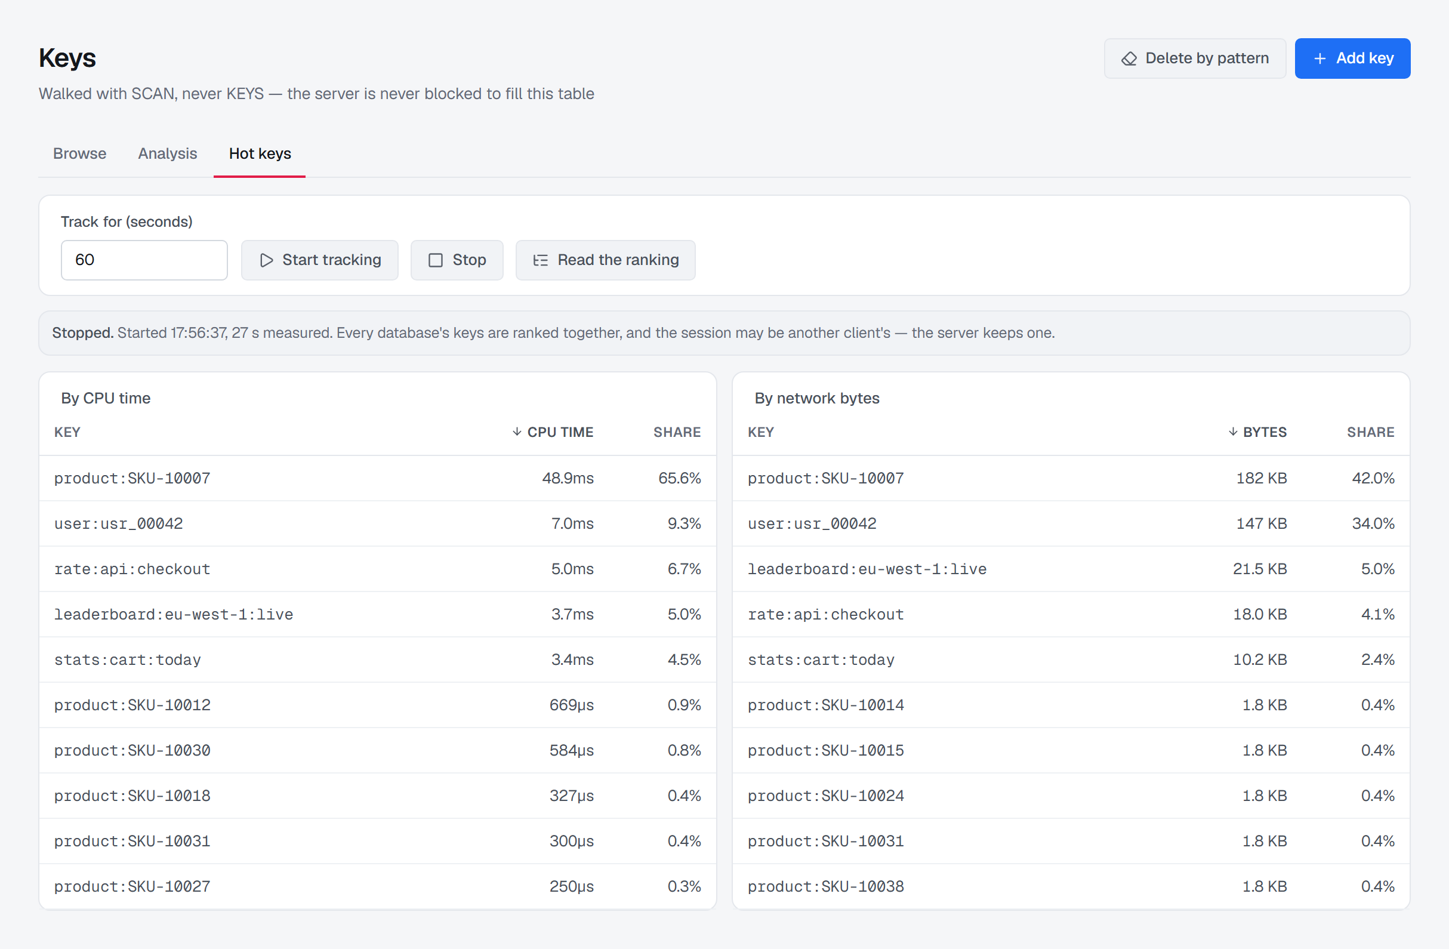This screenshot has width=1449, height=949.
Task: Click the Stop button label
Action: coord(469,260)
